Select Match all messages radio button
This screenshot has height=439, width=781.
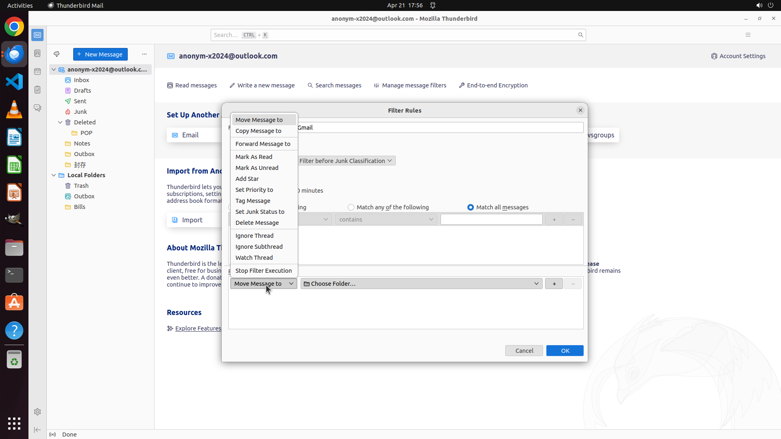coord(471,207)
